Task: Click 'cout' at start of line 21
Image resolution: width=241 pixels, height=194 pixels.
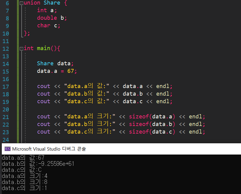Action: (x=44, y=117)
